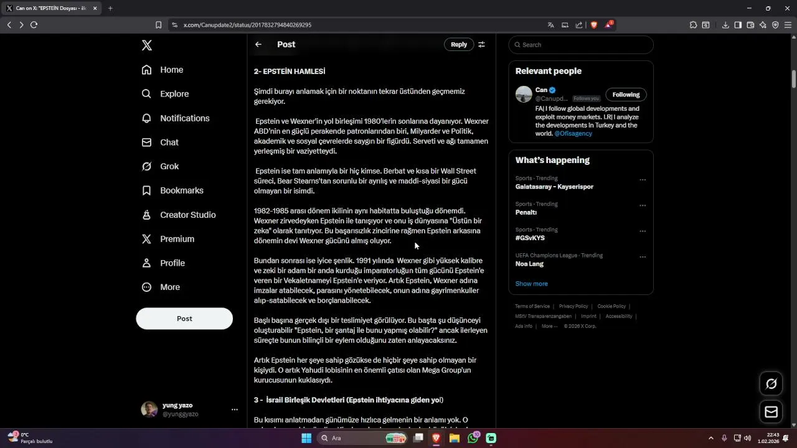Open the floating Messages envelope button
Viewport: 797px width, 448px height.
[771, 412]
